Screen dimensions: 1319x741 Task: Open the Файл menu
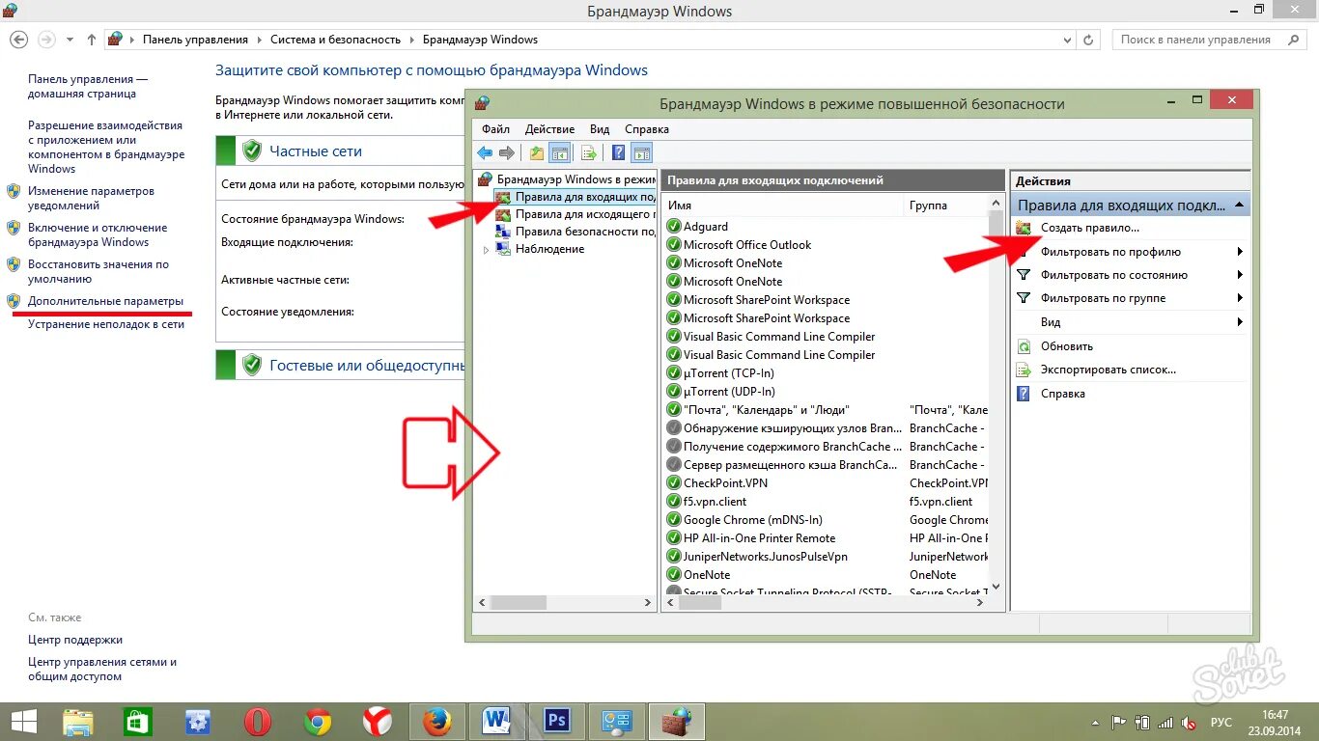coord(495,129)
